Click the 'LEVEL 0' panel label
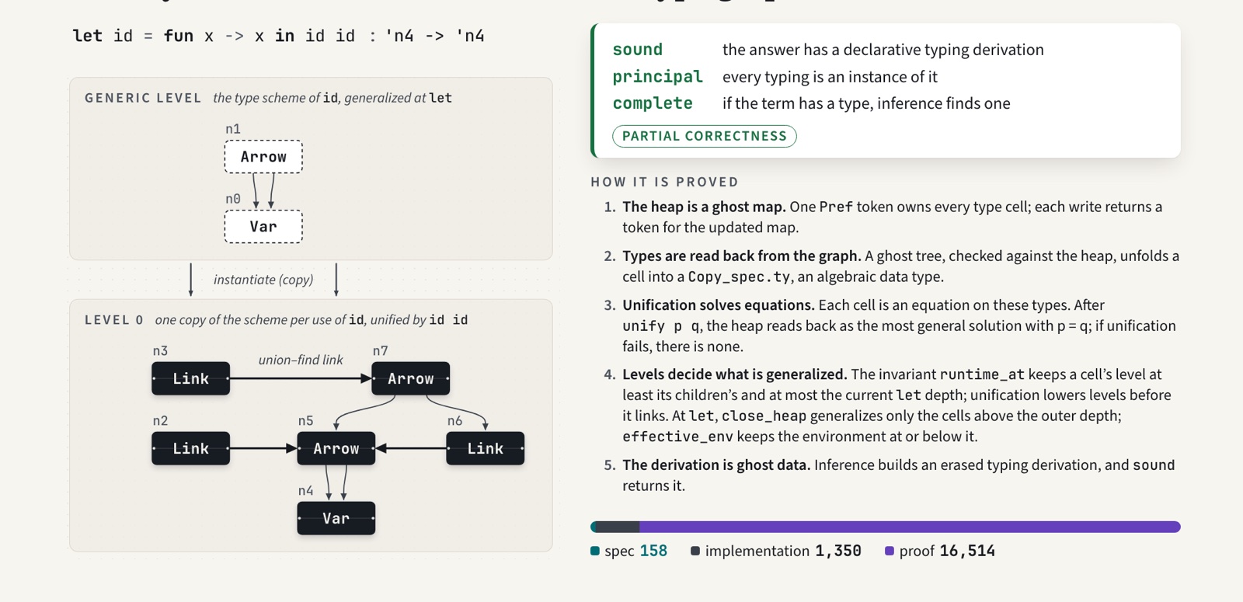 113,320
